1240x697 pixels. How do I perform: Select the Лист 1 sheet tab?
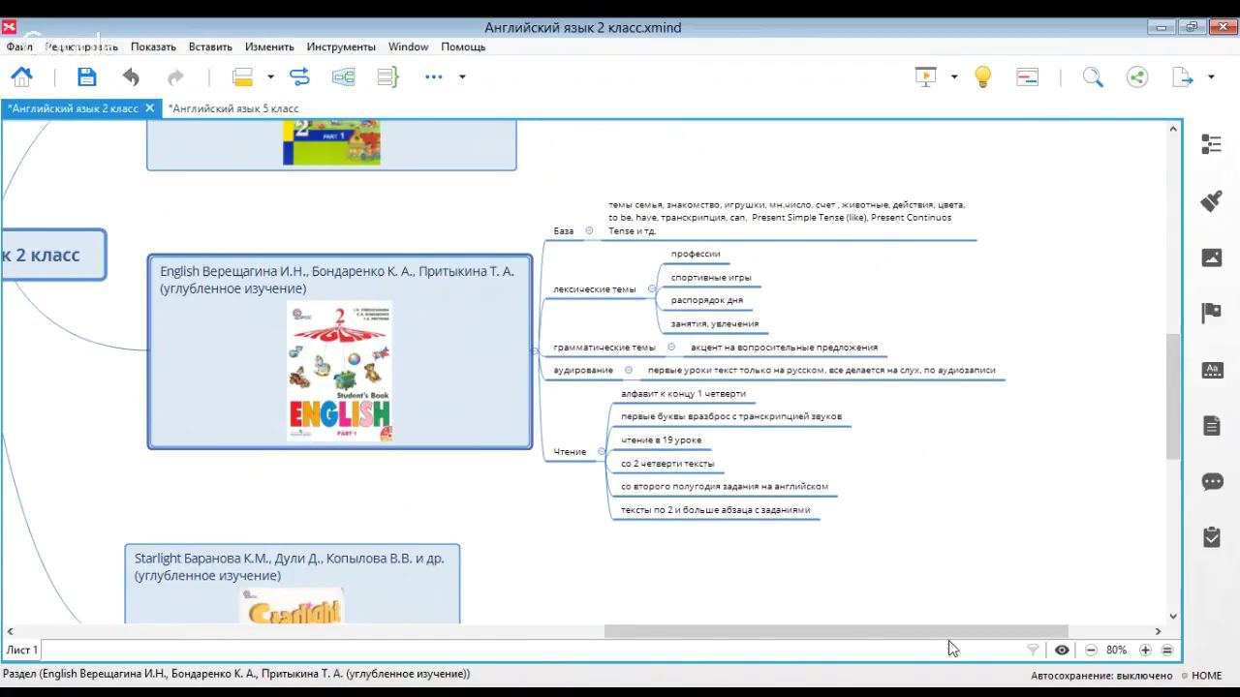coord(22,651)
